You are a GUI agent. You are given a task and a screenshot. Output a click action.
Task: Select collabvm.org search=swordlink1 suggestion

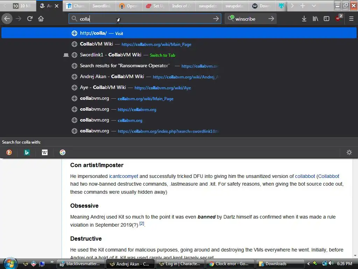[179, 131]
